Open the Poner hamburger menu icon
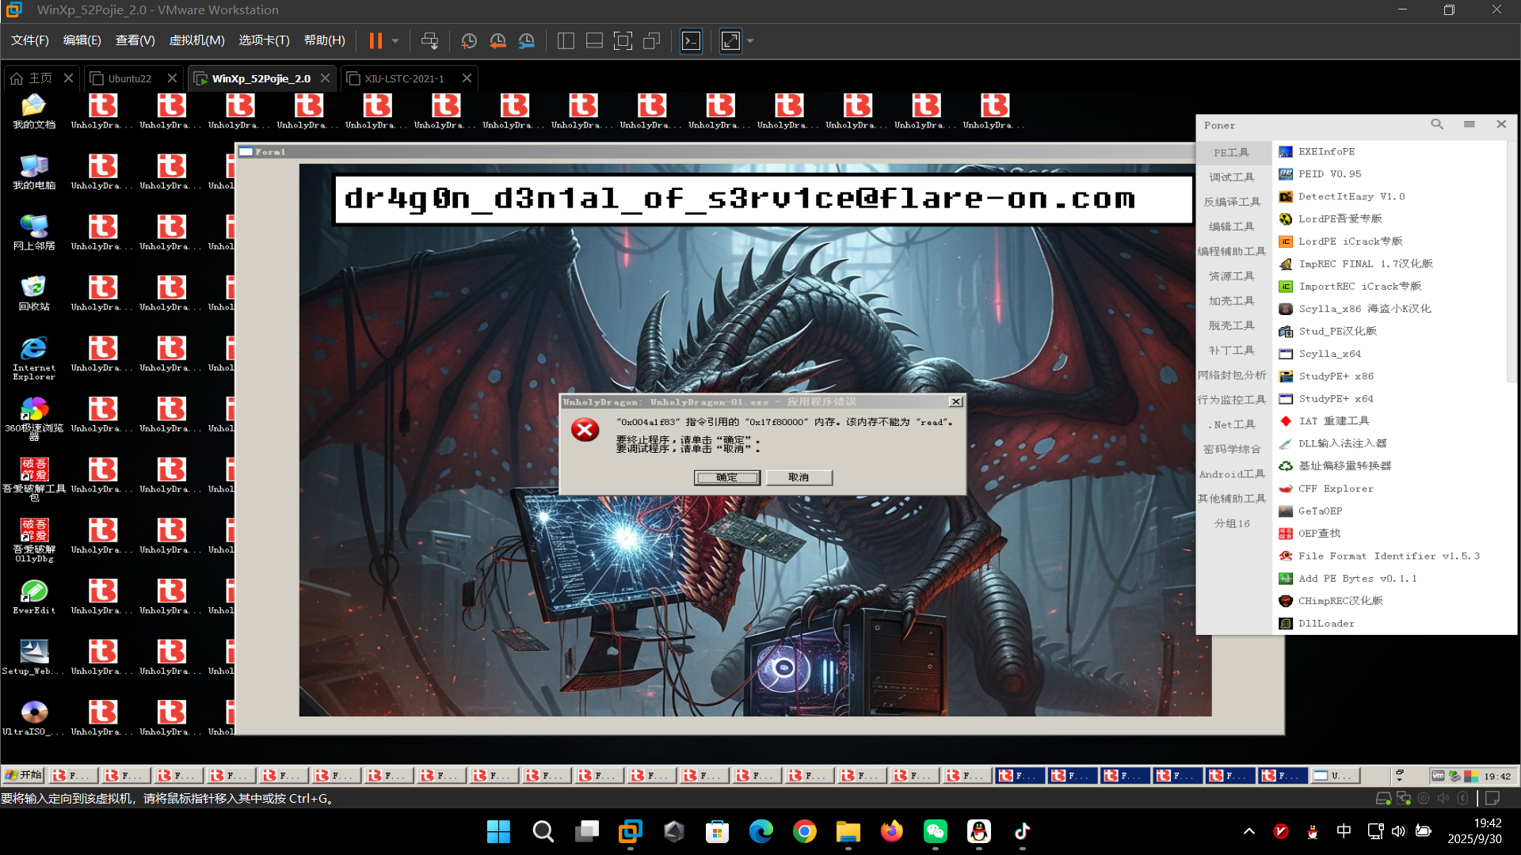Viewport: 1521px width, 855px height. click(1469, 124)
